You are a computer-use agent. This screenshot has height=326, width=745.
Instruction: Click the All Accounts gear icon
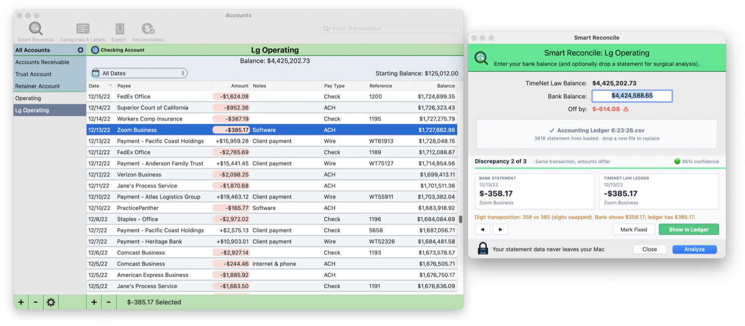click(x=80, y=50)
